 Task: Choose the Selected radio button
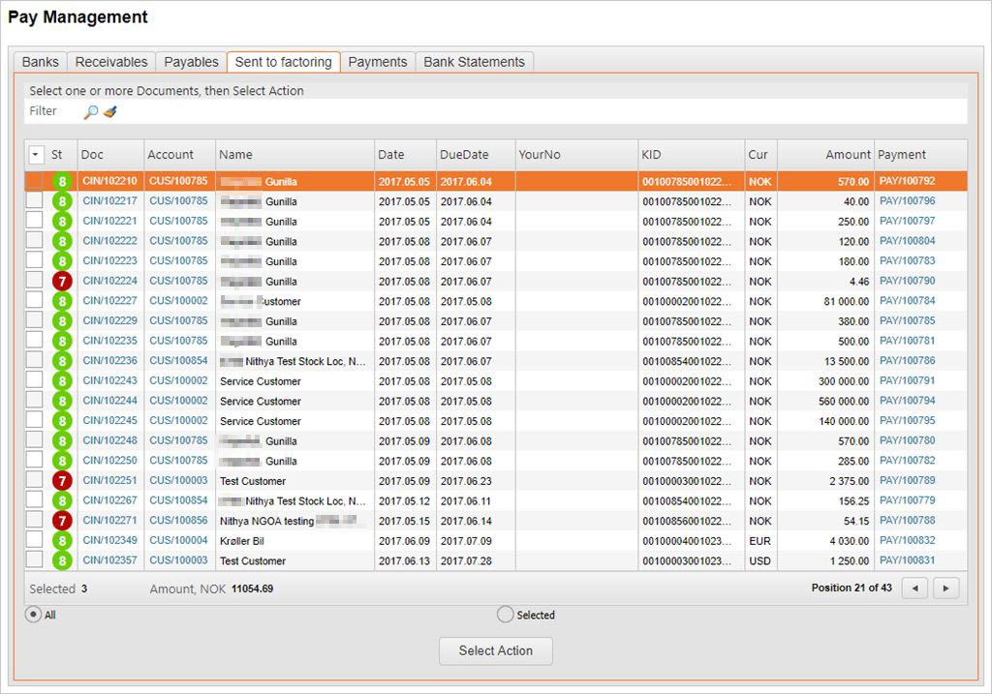click(x=505, y=615)
